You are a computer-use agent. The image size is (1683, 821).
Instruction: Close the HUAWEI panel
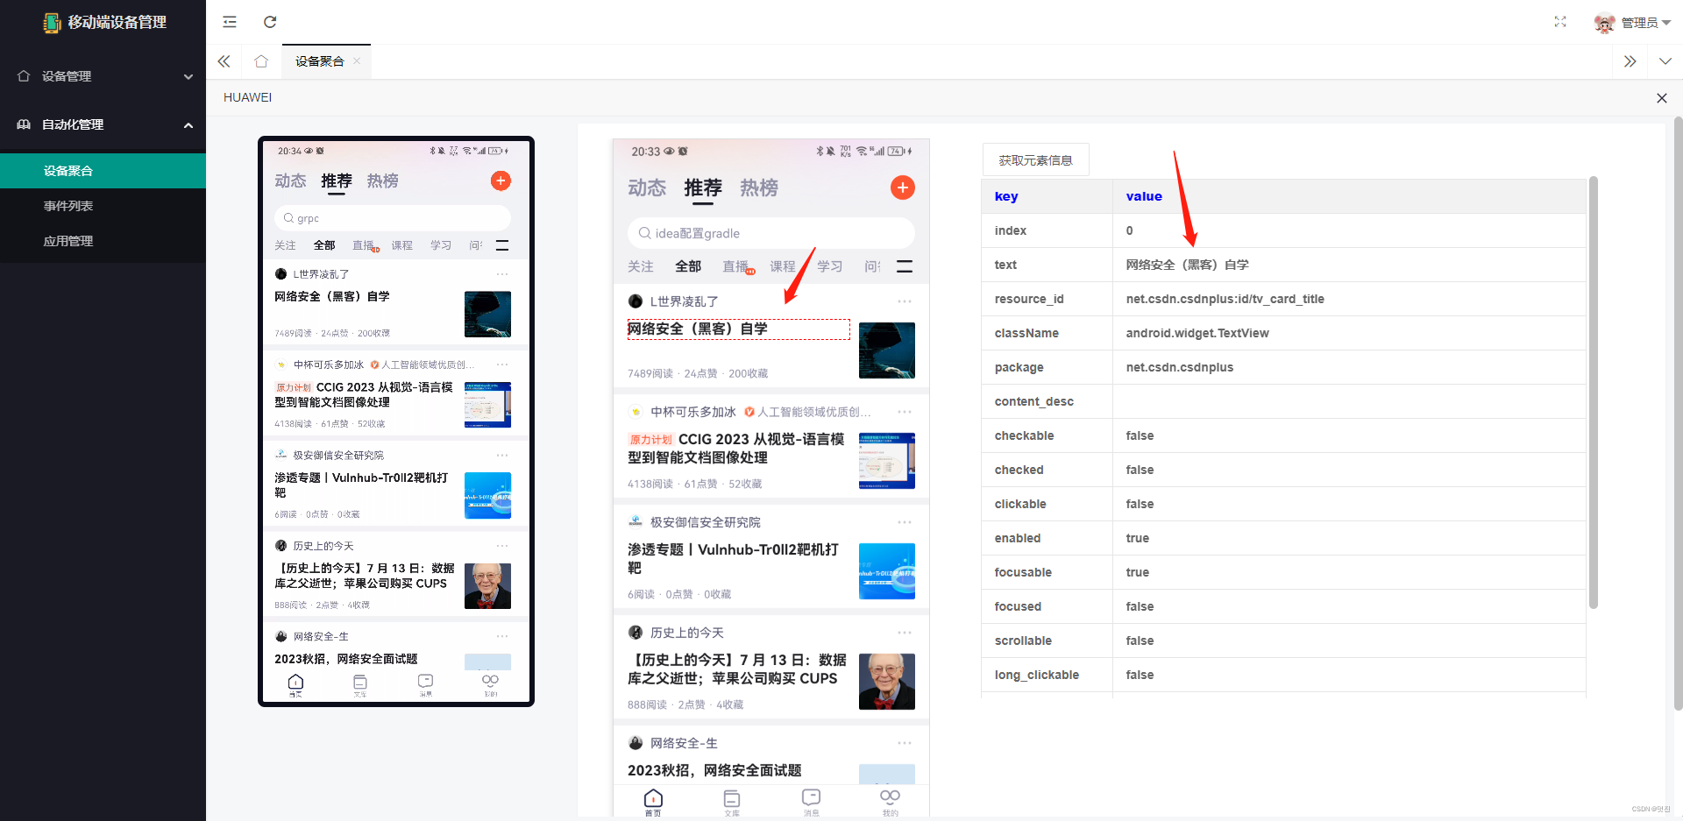pyautogui.click(x=1661, y=98)
